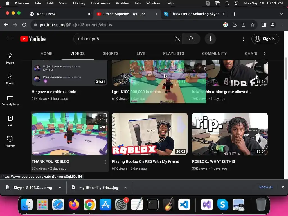Image resolution: width=288 pixels, height=216 pixels.
Task: Open tab search dropdown arrow
Action: pos(282,14)
